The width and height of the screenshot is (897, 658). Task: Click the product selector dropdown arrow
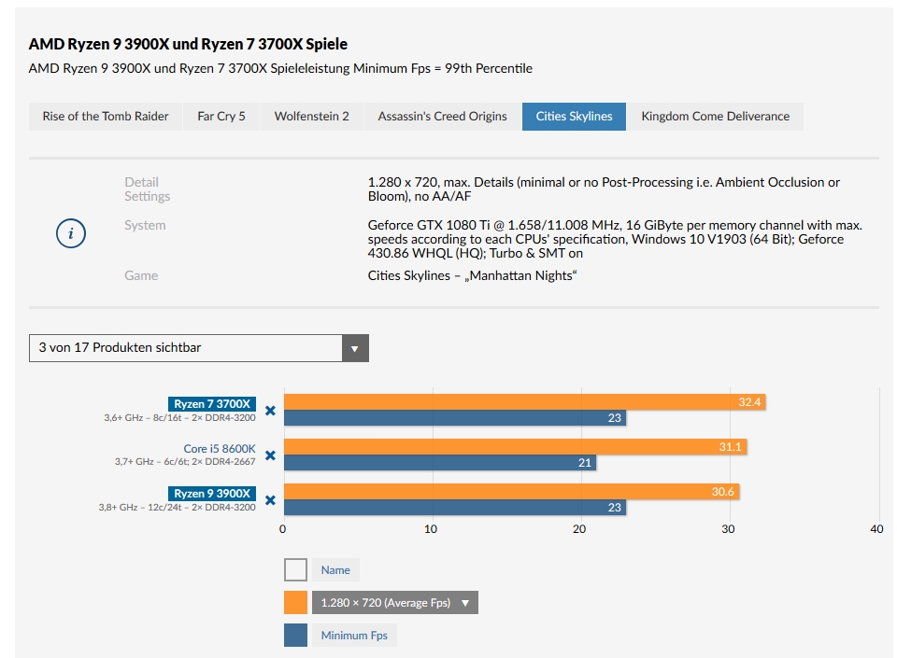click(x=355, y=348)
